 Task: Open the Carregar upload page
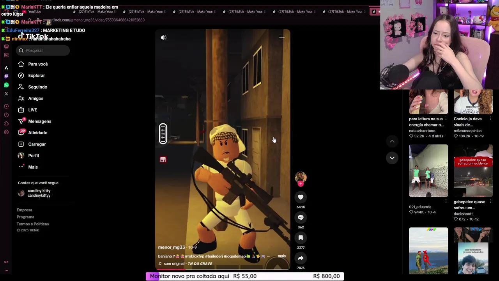[37, 144]
